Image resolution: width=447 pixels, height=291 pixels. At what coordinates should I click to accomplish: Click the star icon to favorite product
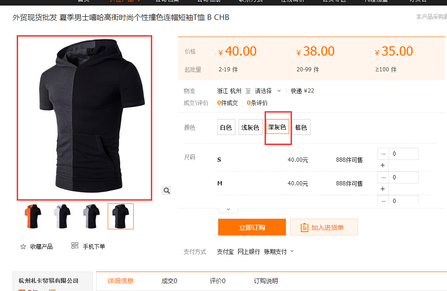[x=23, y=247]
